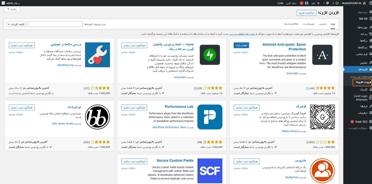Select the bbPress plugin logo

pos(98,117)
